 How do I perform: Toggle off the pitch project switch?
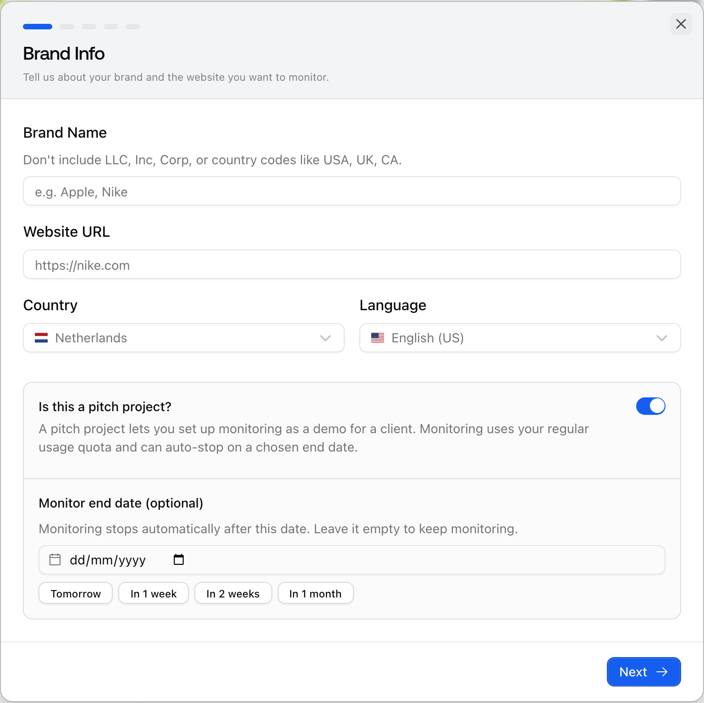(x=650, y=406)
